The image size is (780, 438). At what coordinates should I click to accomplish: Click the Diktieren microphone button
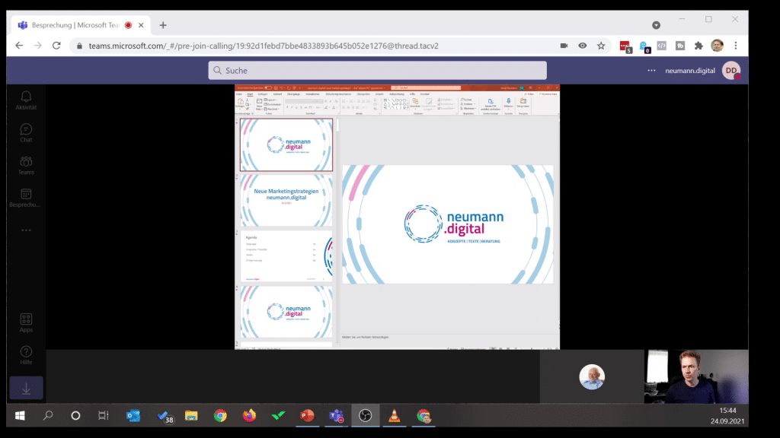(508, 103)
